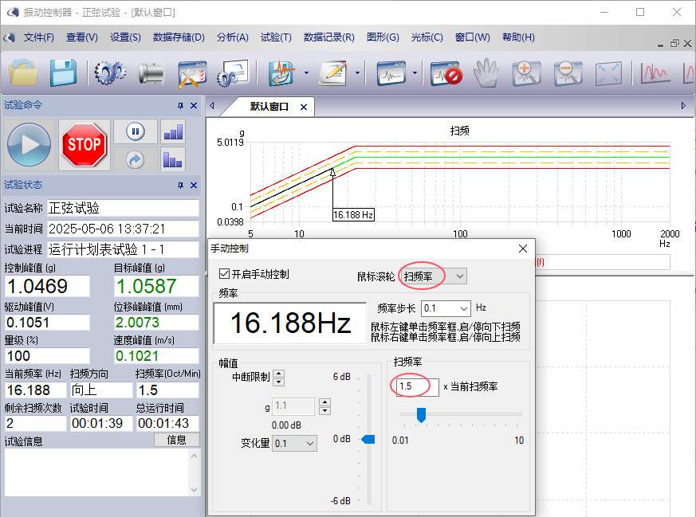Click the descending bar chart level icon
This screenshot has width=696, height=517.
173,159
